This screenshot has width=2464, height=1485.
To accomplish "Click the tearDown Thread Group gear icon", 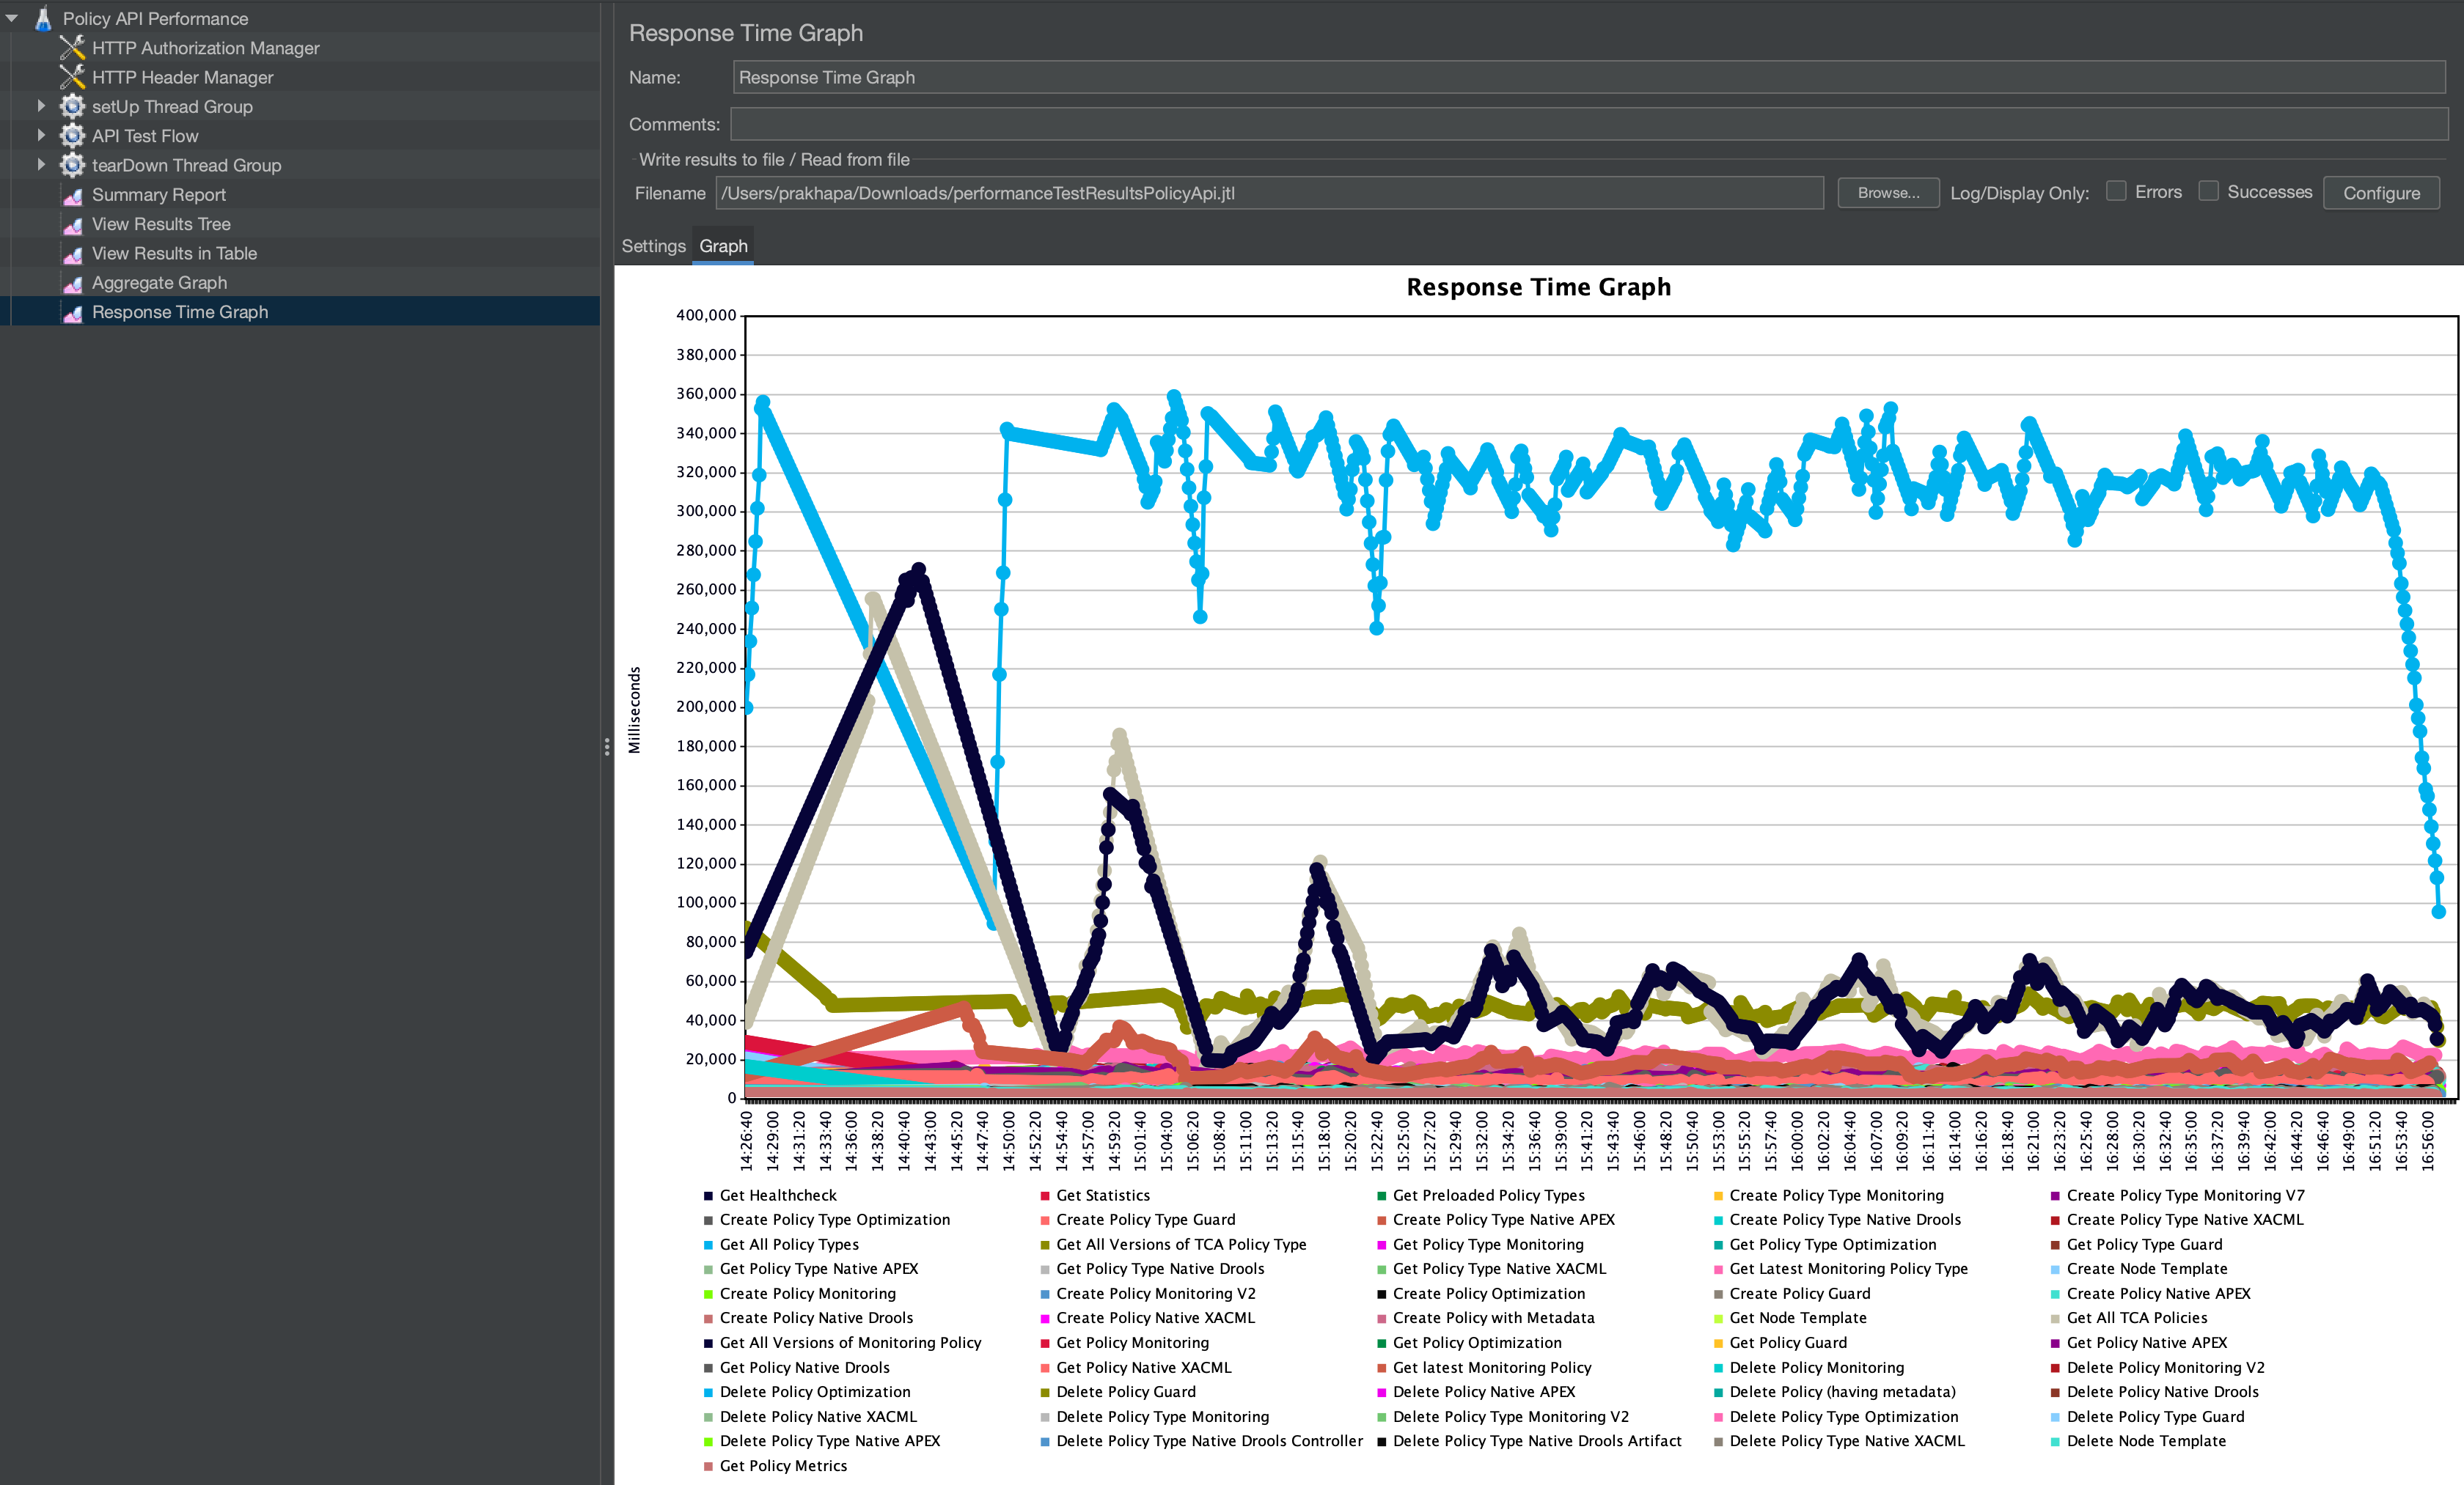I will point(72,165).
